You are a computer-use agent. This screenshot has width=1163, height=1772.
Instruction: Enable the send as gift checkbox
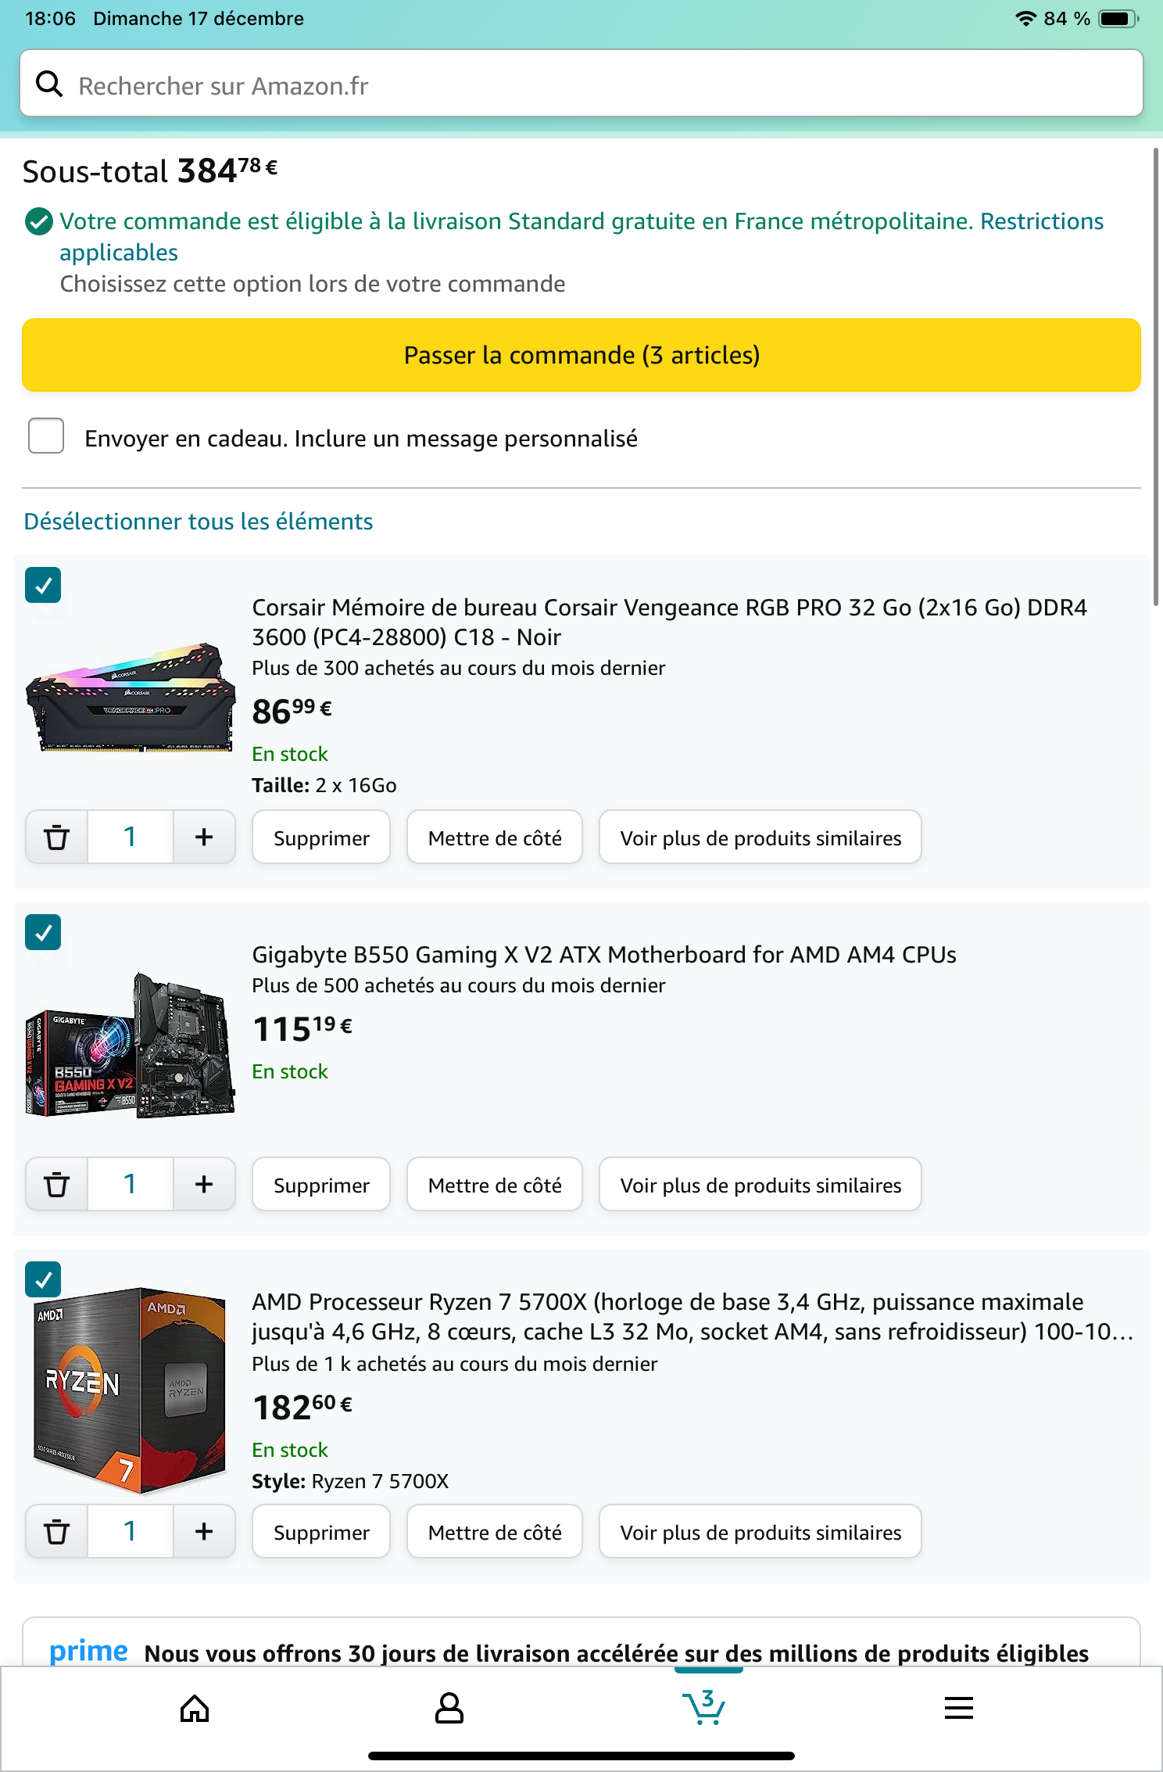point(46,436)
